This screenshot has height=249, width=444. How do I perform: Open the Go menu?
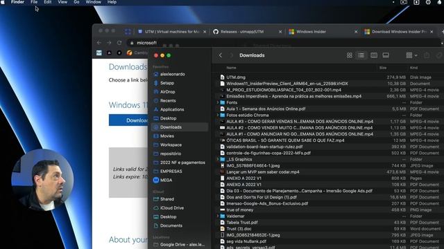click(76, 2)
